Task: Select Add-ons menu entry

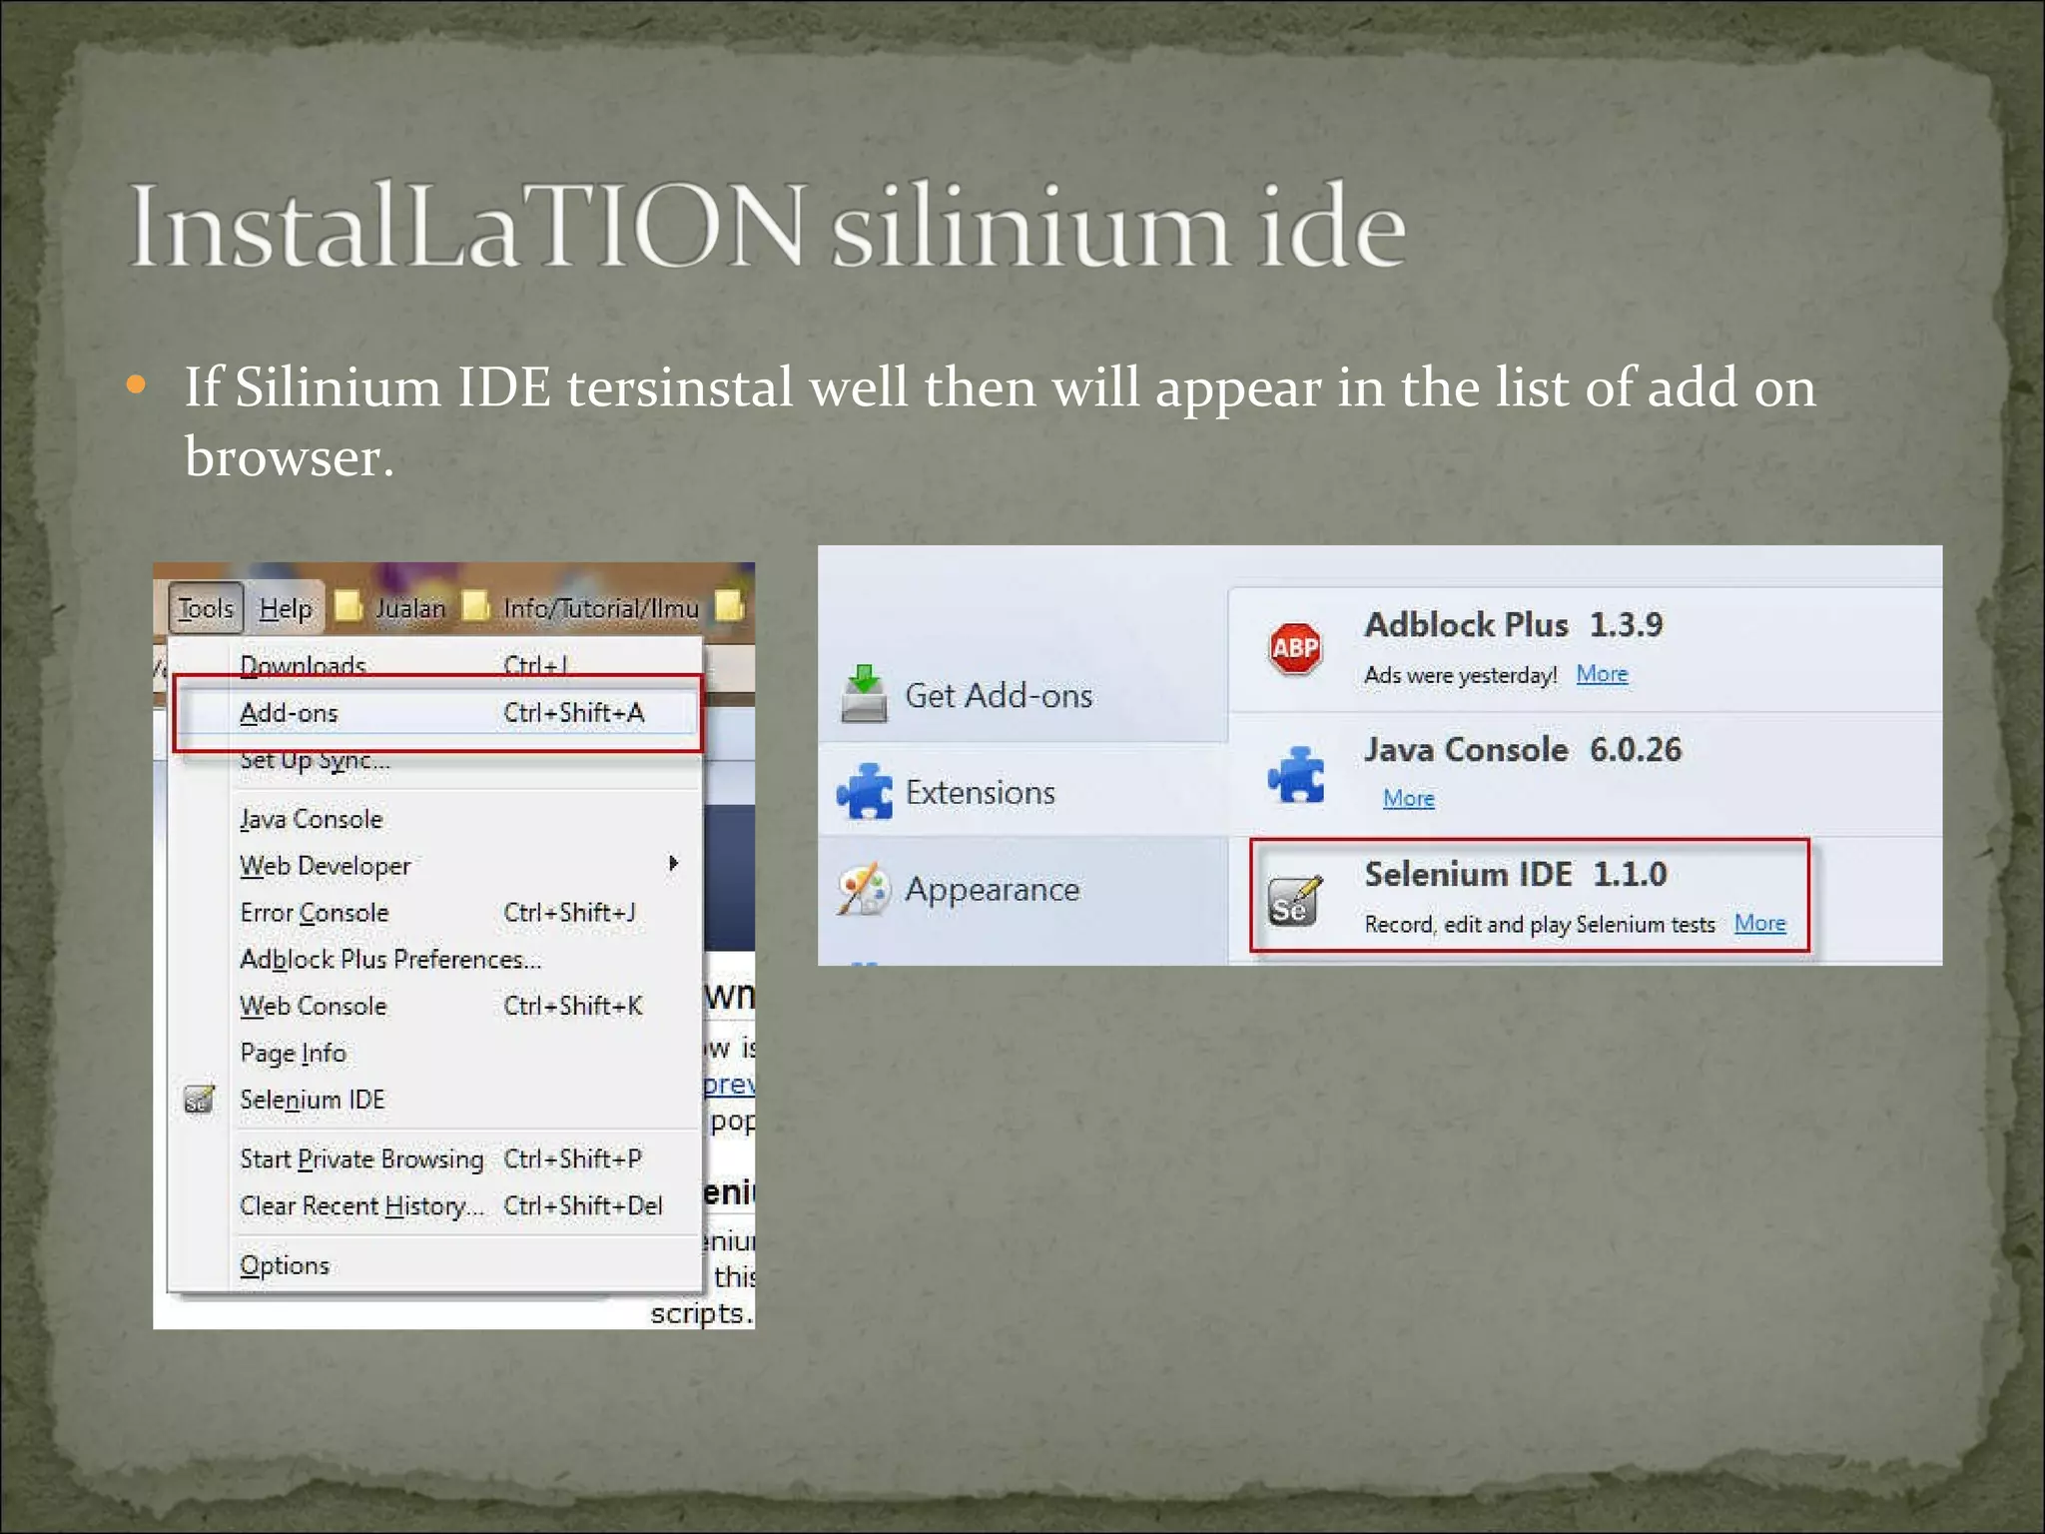Action: [436, 713]
